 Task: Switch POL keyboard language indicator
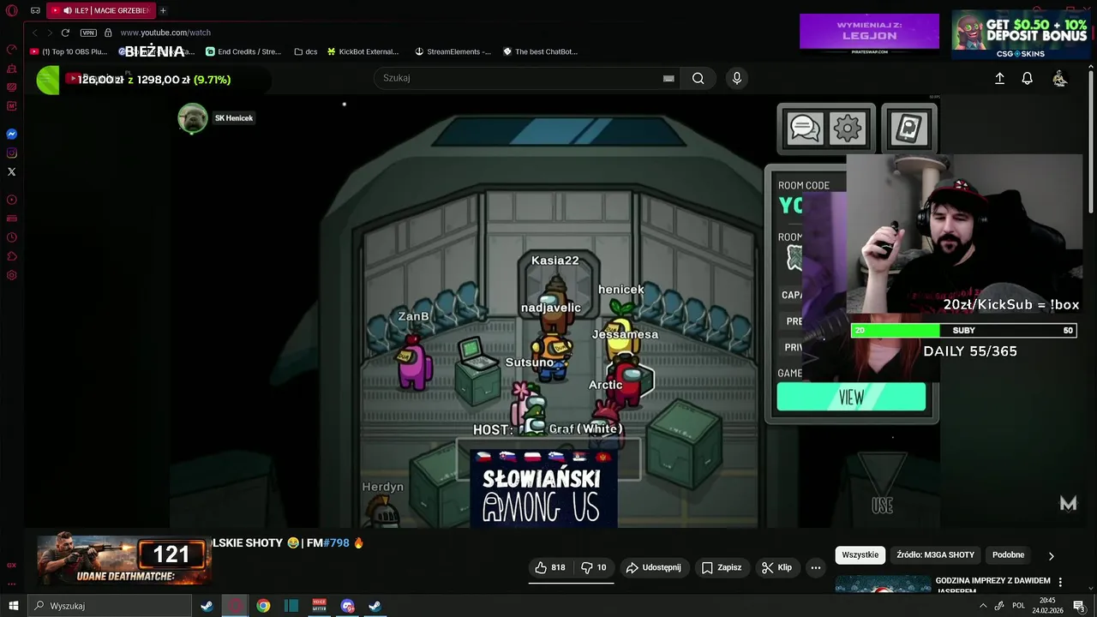pos(1018,606)
